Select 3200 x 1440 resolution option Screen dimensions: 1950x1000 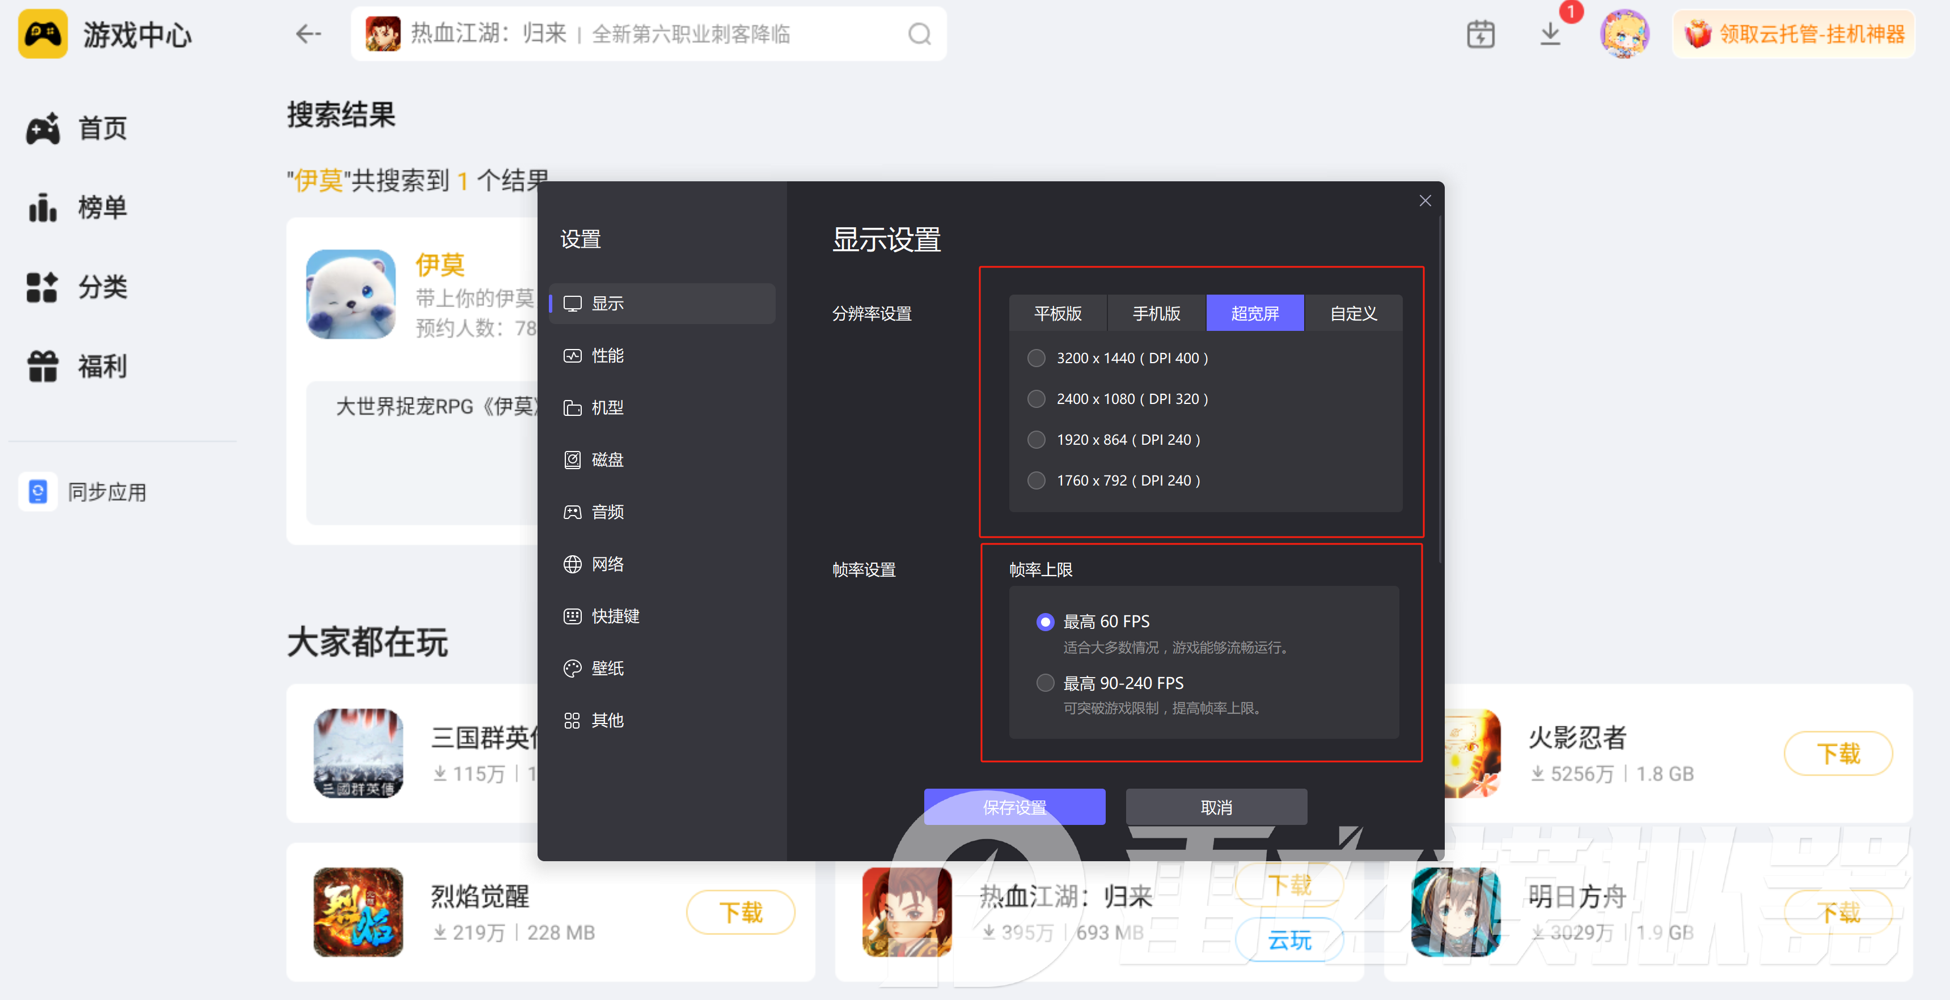1037,358
